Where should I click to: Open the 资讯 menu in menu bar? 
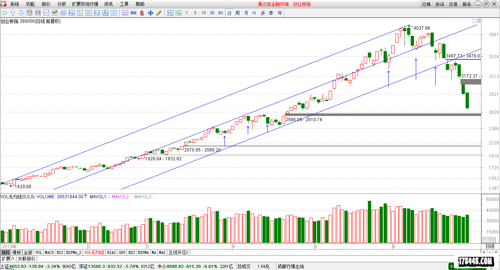(x=109, y=4)
